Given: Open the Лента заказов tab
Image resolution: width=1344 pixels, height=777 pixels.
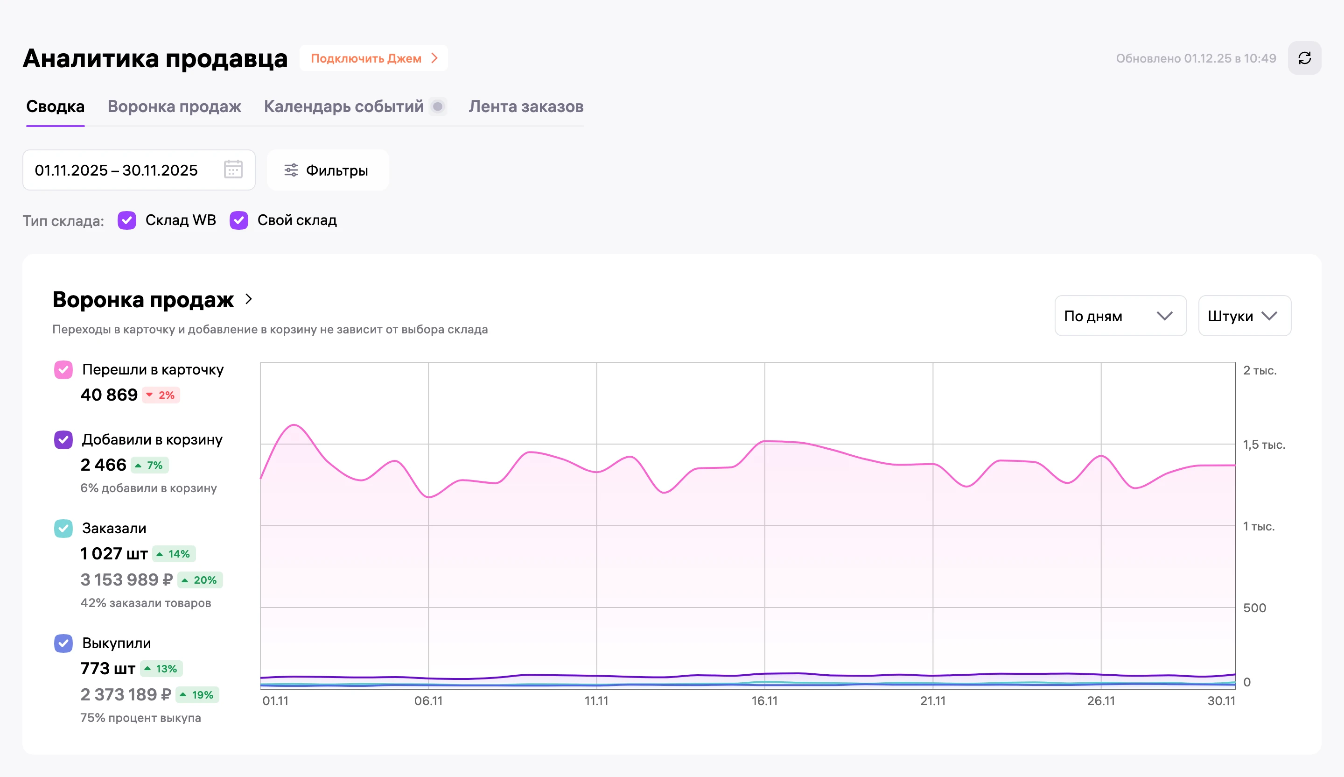Looking at the screenshot, I should (x=526, y=107).
